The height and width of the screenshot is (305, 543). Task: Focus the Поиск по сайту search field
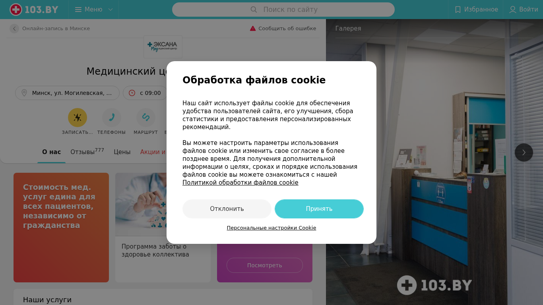[x=283, y=10]
